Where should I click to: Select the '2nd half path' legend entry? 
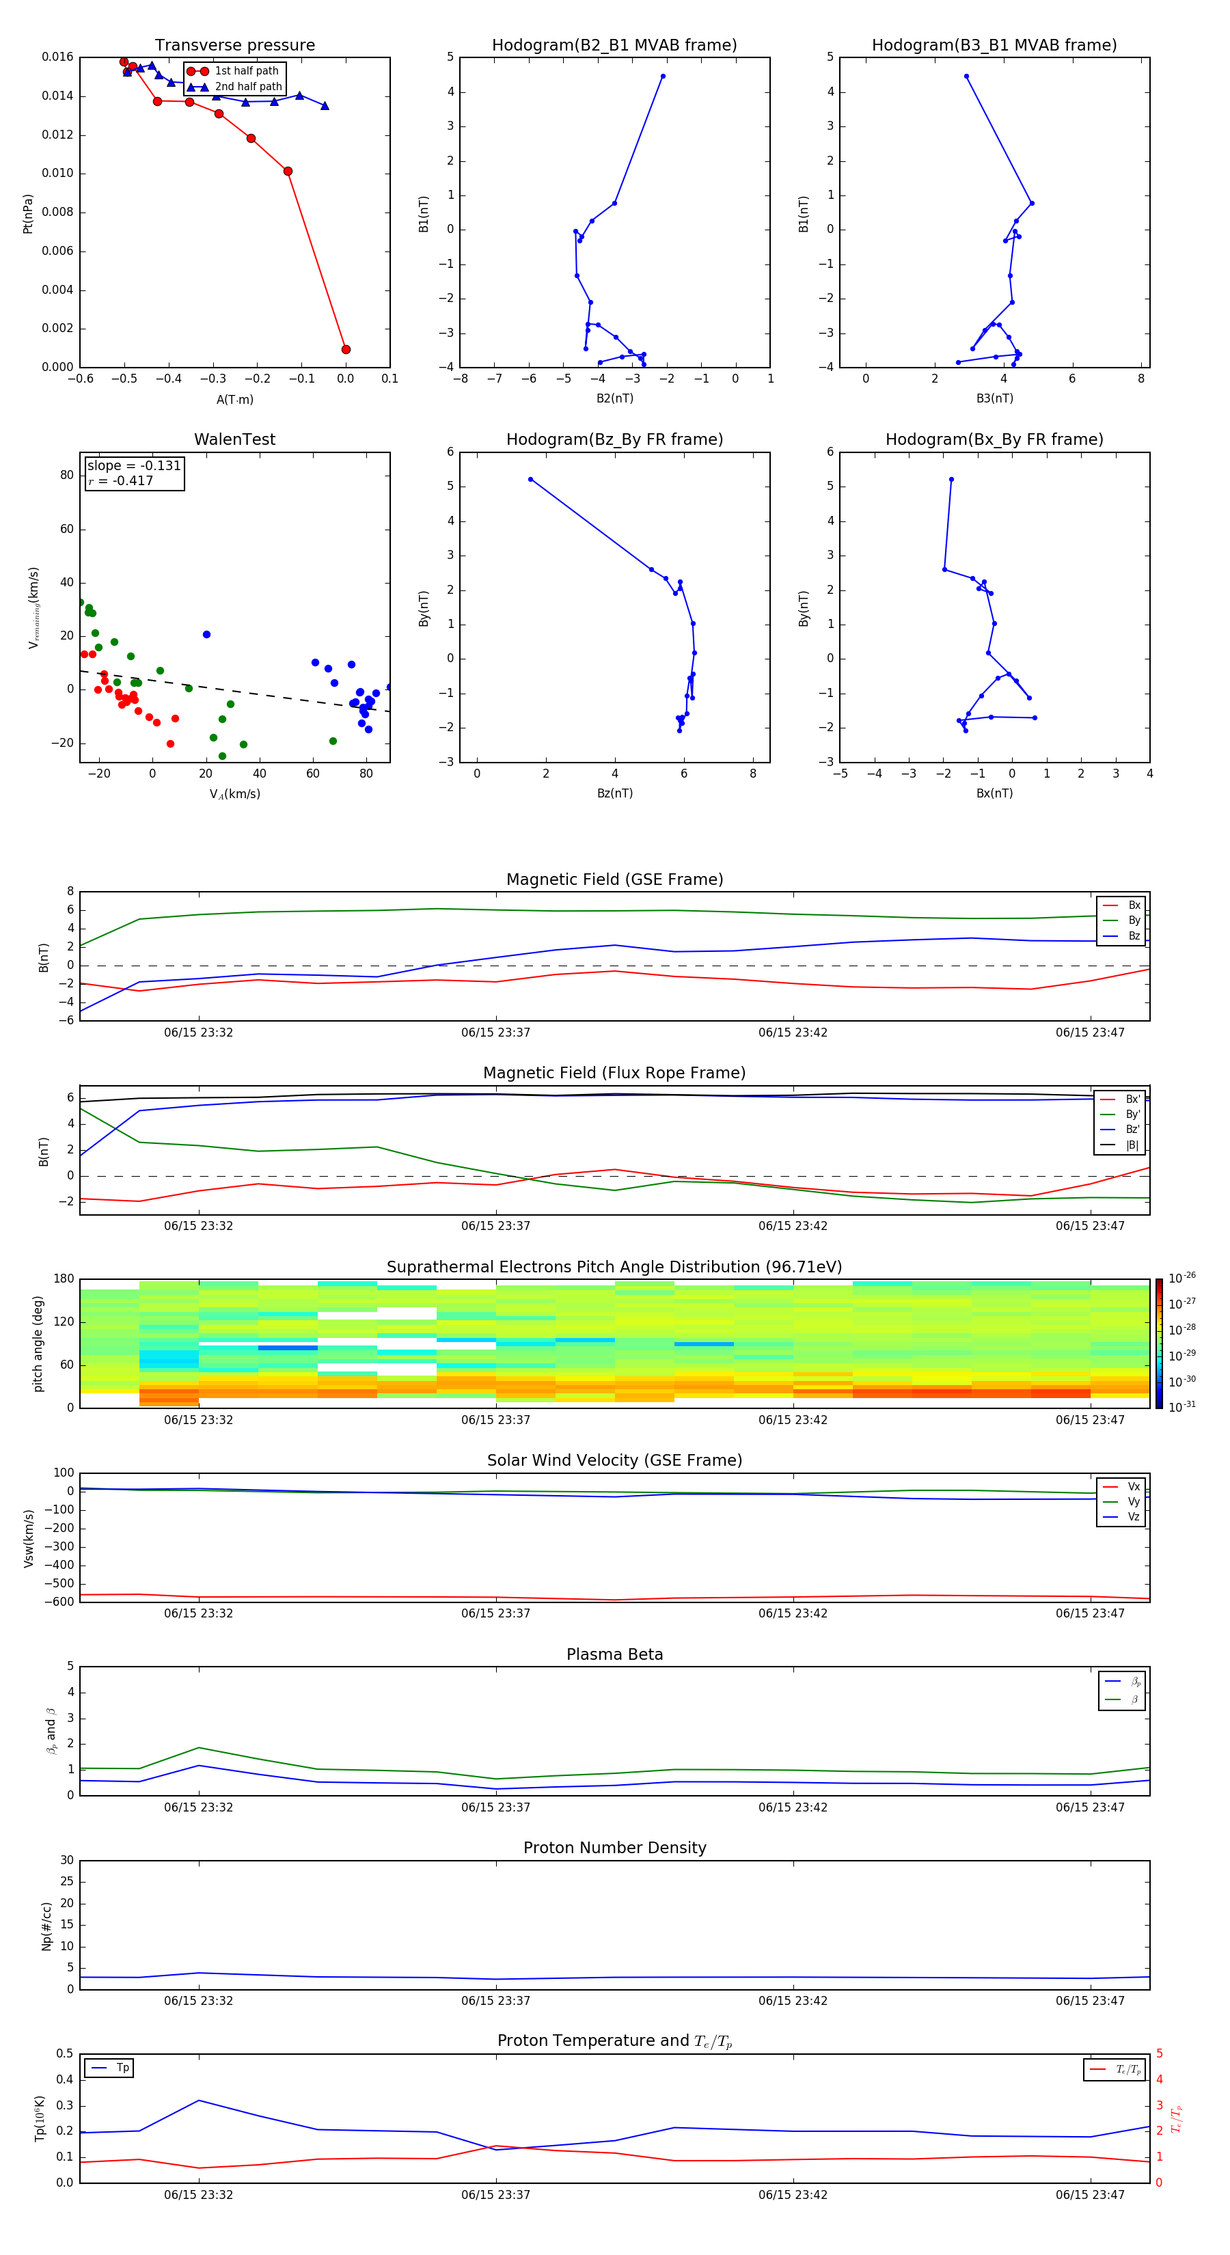234,87
